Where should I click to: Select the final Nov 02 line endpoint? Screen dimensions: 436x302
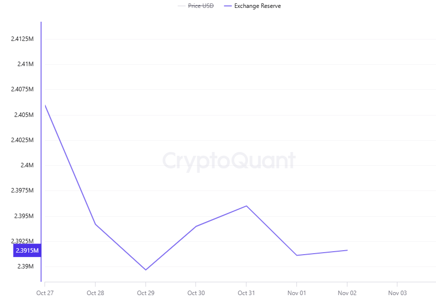point(347,250)
